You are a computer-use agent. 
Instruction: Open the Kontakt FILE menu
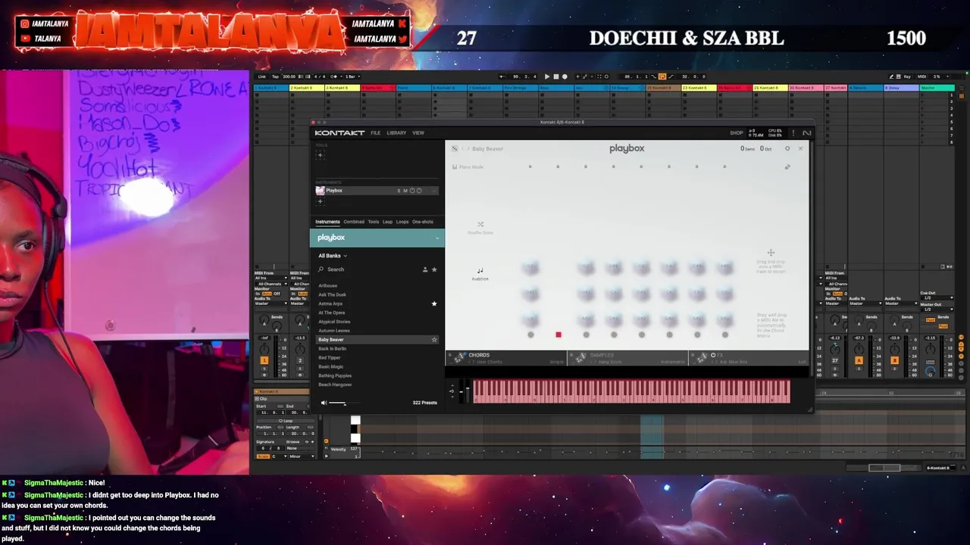click(x=375, y=133)
